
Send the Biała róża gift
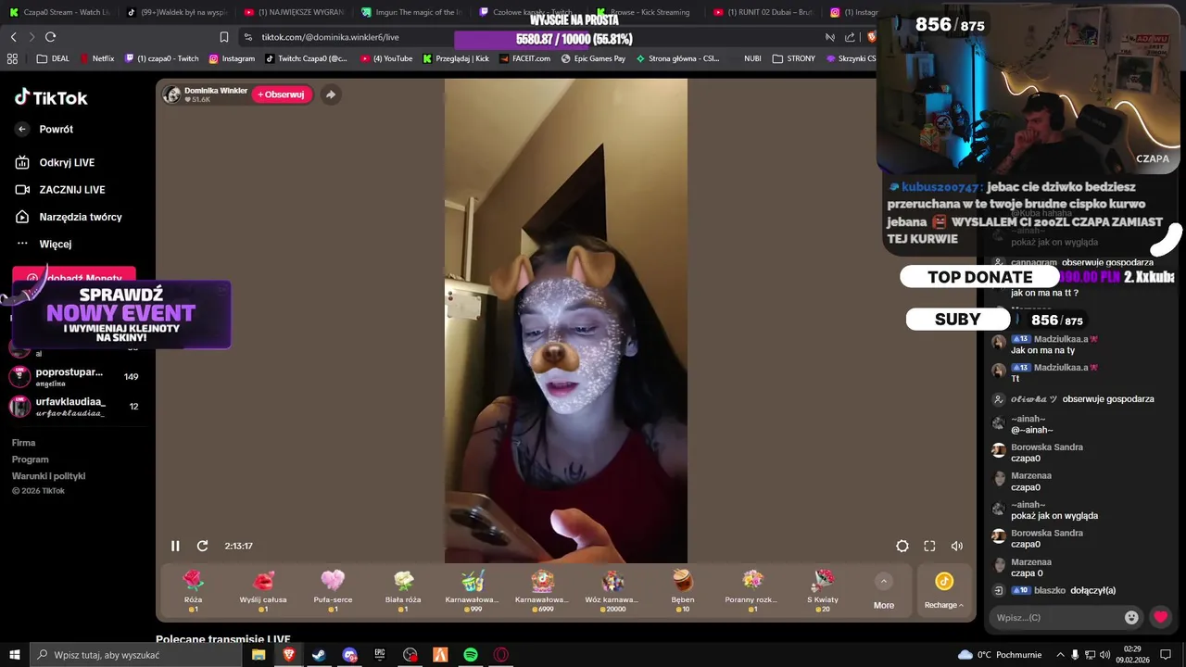tap(403, 590)
